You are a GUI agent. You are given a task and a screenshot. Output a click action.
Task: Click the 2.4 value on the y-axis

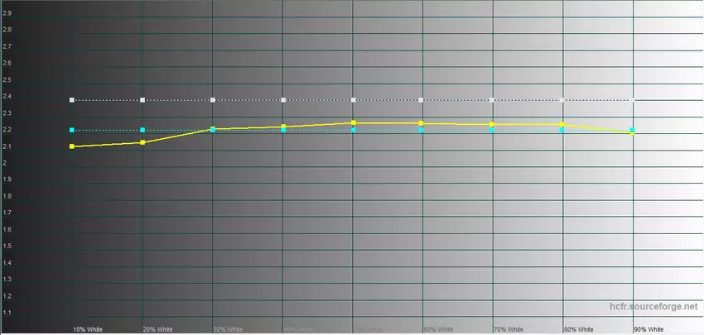(7, 97)
